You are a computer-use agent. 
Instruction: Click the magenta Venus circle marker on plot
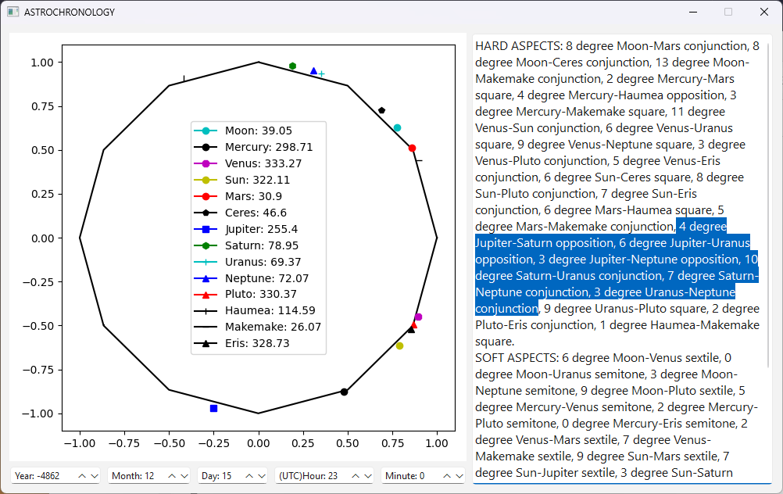pyautogui.click(x=419, y=317)
